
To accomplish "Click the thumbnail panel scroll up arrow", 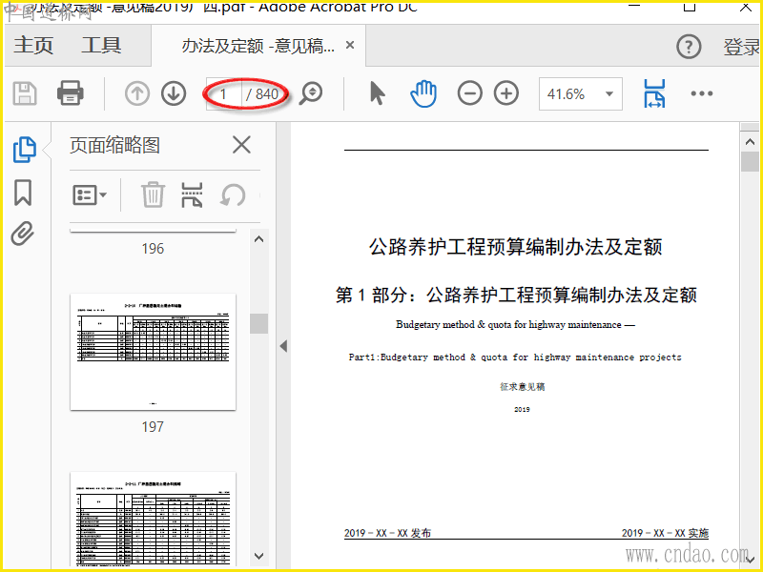I will click(258, 239).
